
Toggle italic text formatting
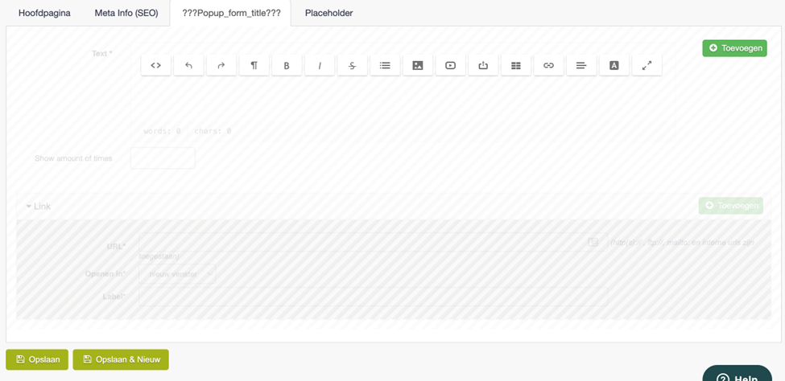320,65
